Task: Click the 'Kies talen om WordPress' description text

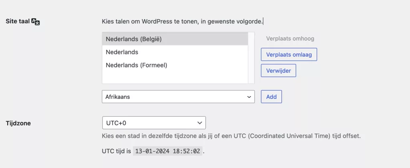Action: (183, 21)
